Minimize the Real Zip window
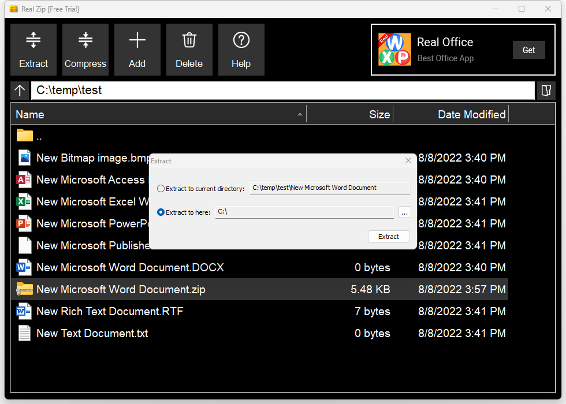This screenshot has height=404, width=566. [496, 9]
